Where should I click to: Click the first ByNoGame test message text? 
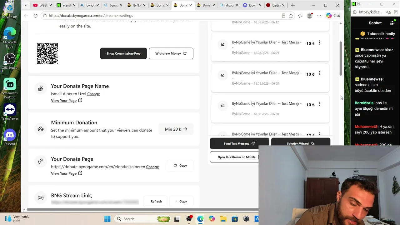pyautogui.click(x=267, y=42)
